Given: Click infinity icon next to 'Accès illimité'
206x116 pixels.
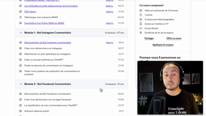Looking at the screenshot, I should (x=141, y=28).
